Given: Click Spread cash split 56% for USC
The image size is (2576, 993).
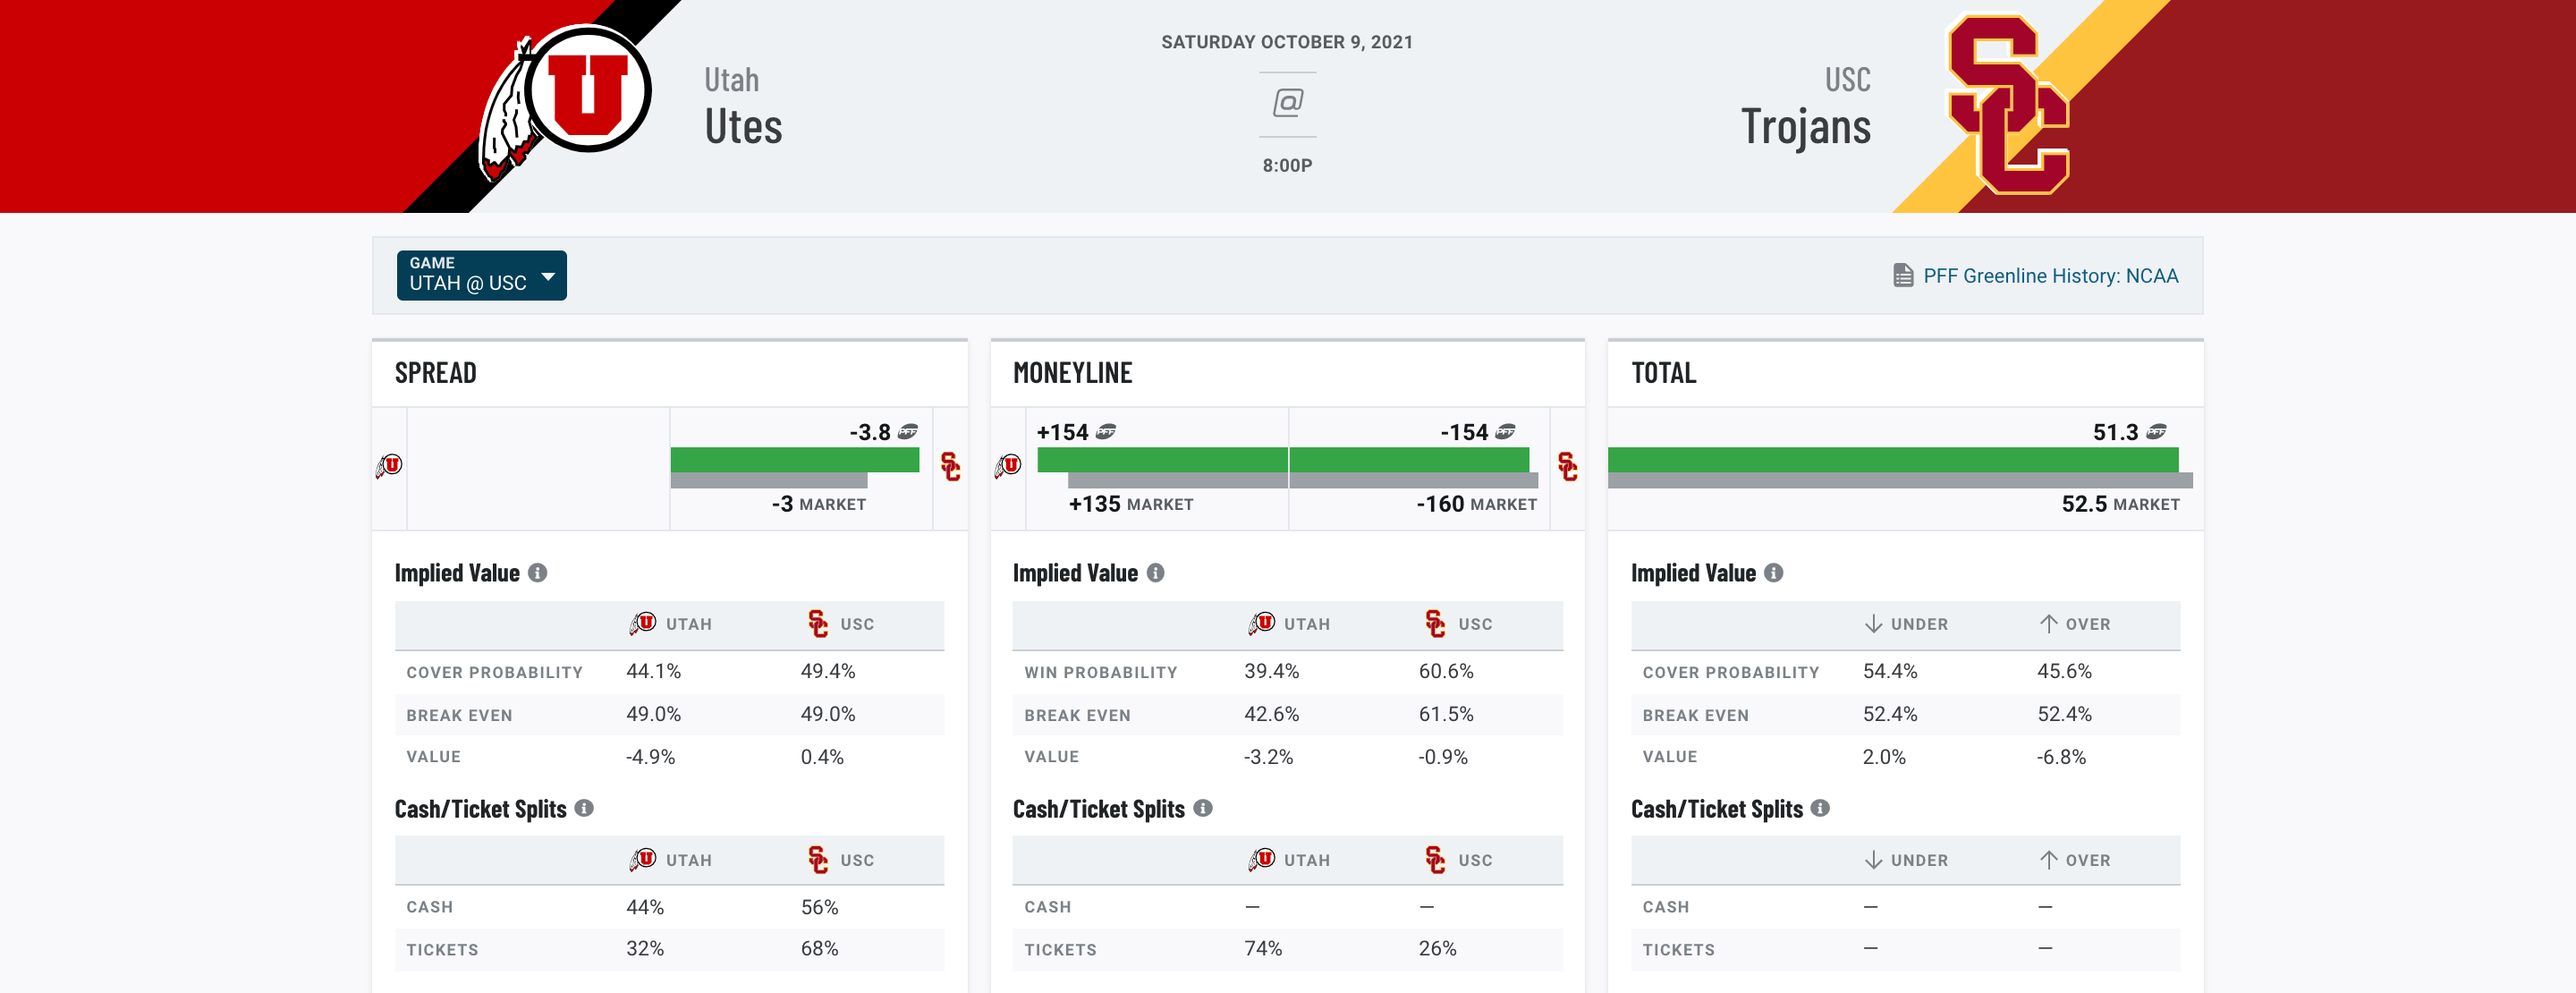Looking at the screenshot, I should tap(820, 907).
